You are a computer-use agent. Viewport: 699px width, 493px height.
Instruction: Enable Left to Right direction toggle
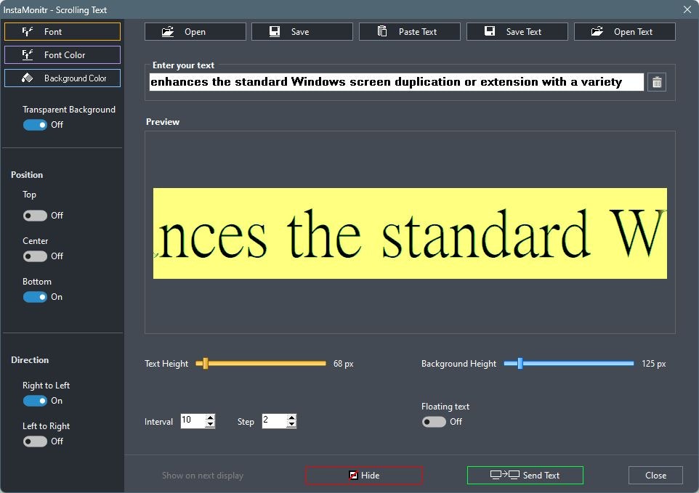coord(35,441)
